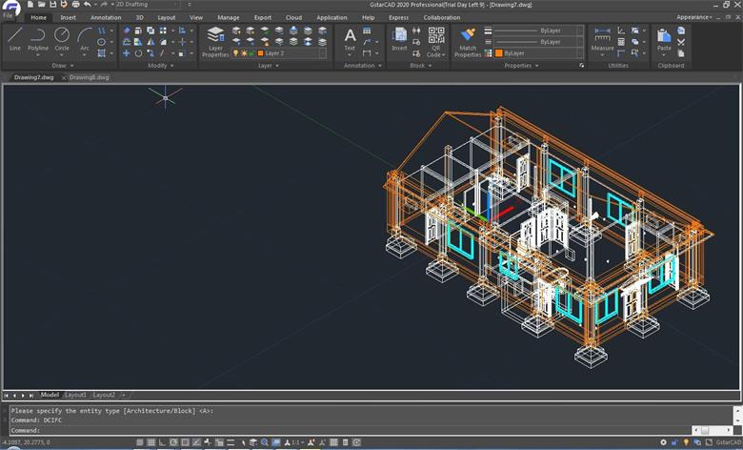The width and height of the screenshot is (743, 450).
Task: Click the Undo arrow icon
Action: [88, 4]
